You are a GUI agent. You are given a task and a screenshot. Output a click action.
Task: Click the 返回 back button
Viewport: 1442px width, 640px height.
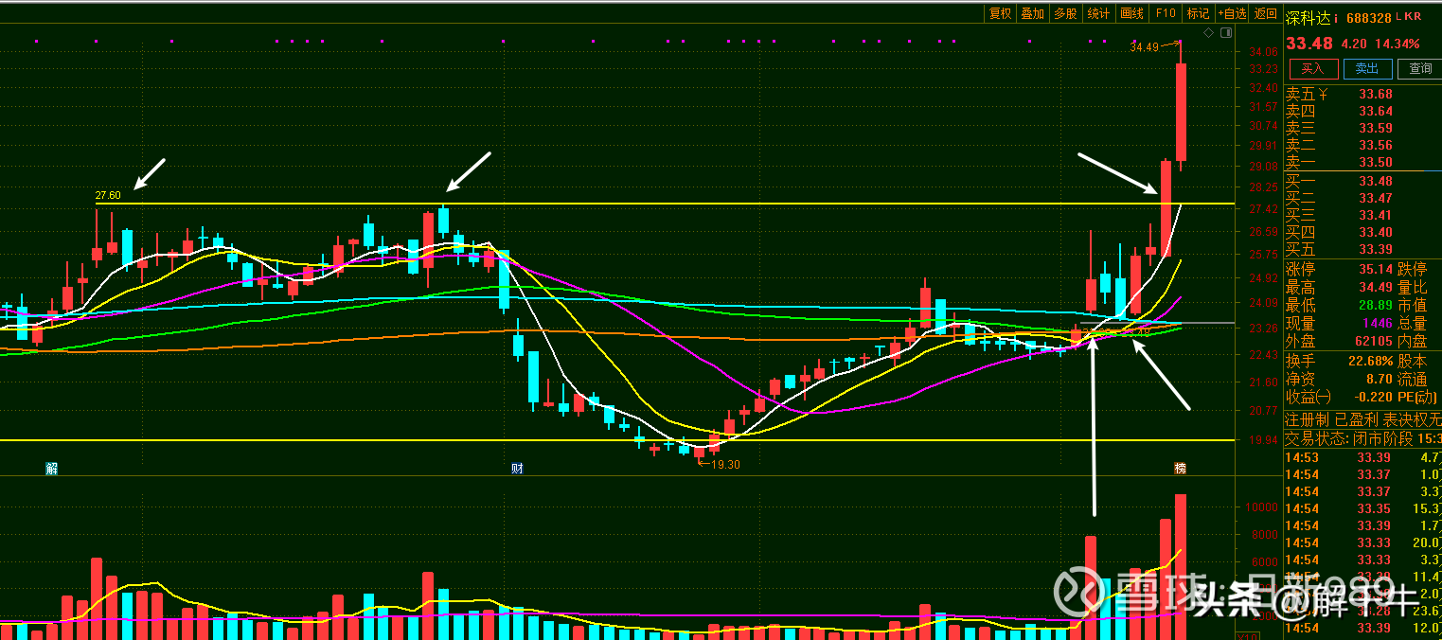pos(1266,13)
